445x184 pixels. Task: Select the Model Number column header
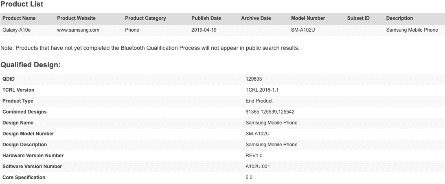(x=308, y=18)
